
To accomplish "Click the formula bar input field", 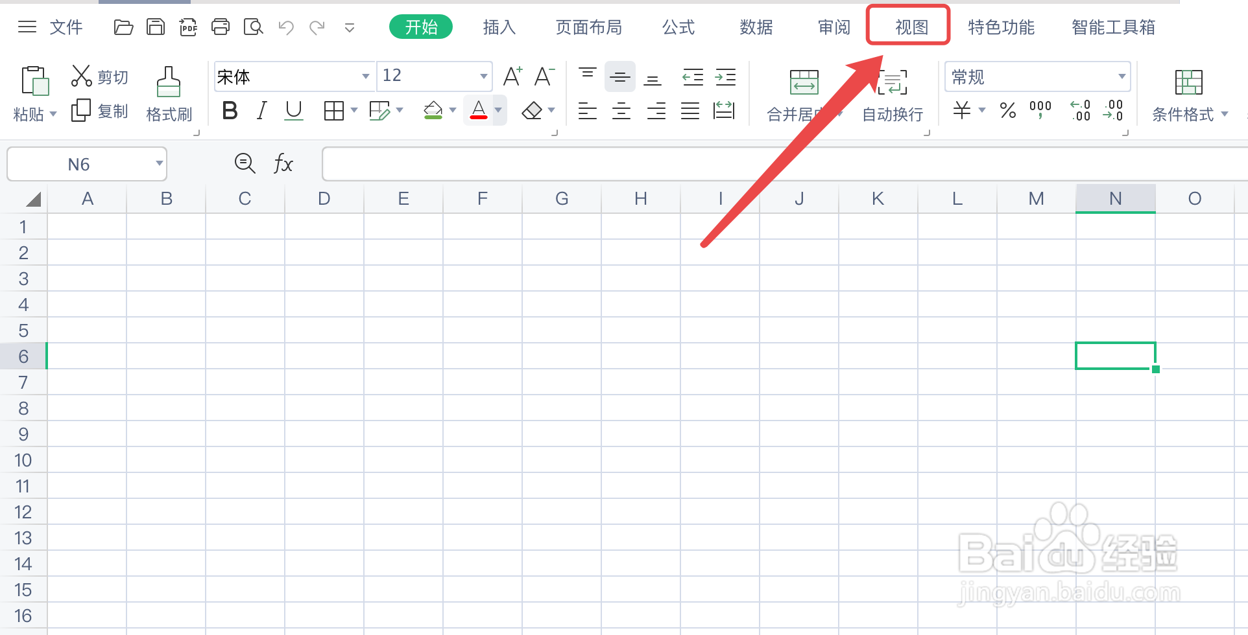I will point(785,164).
